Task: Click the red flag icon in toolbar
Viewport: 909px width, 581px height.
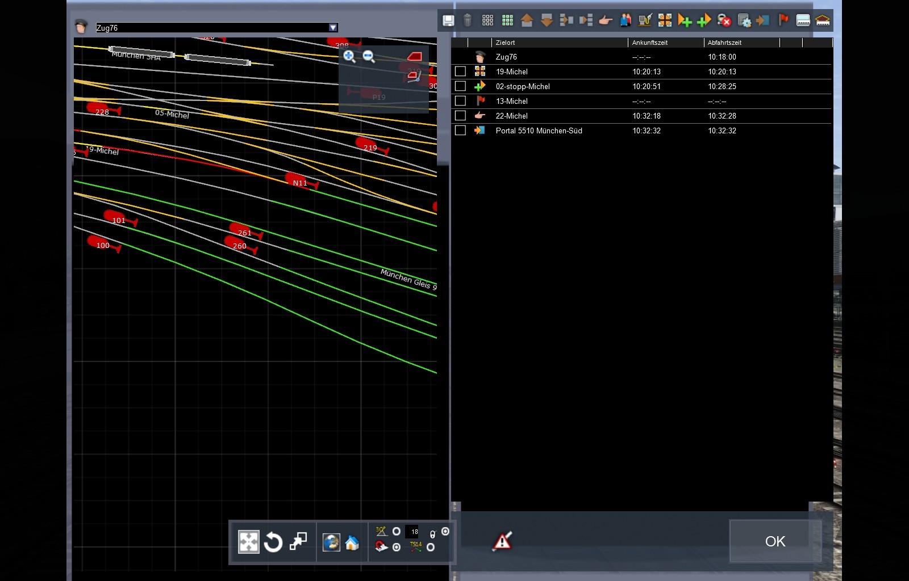Action: 783,21
